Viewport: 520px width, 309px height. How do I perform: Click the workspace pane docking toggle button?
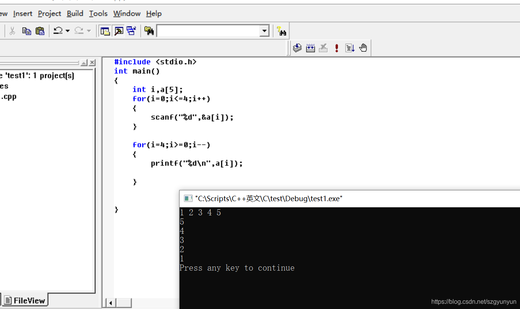[84, 63]
